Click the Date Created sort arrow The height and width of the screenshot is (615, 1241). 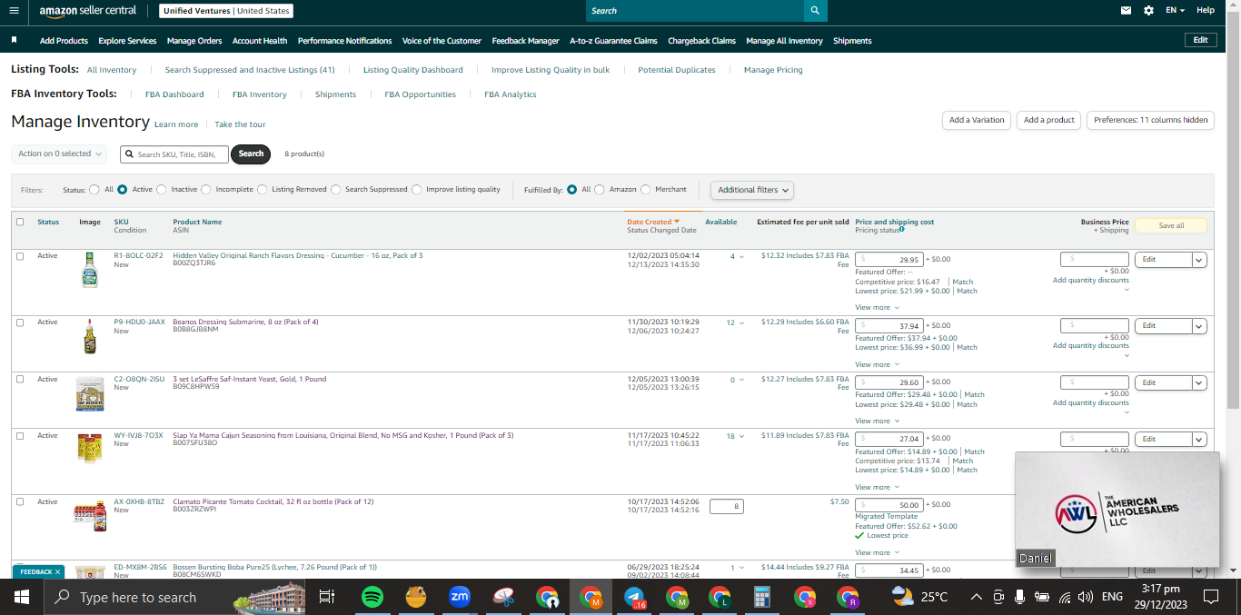[677, 222]
